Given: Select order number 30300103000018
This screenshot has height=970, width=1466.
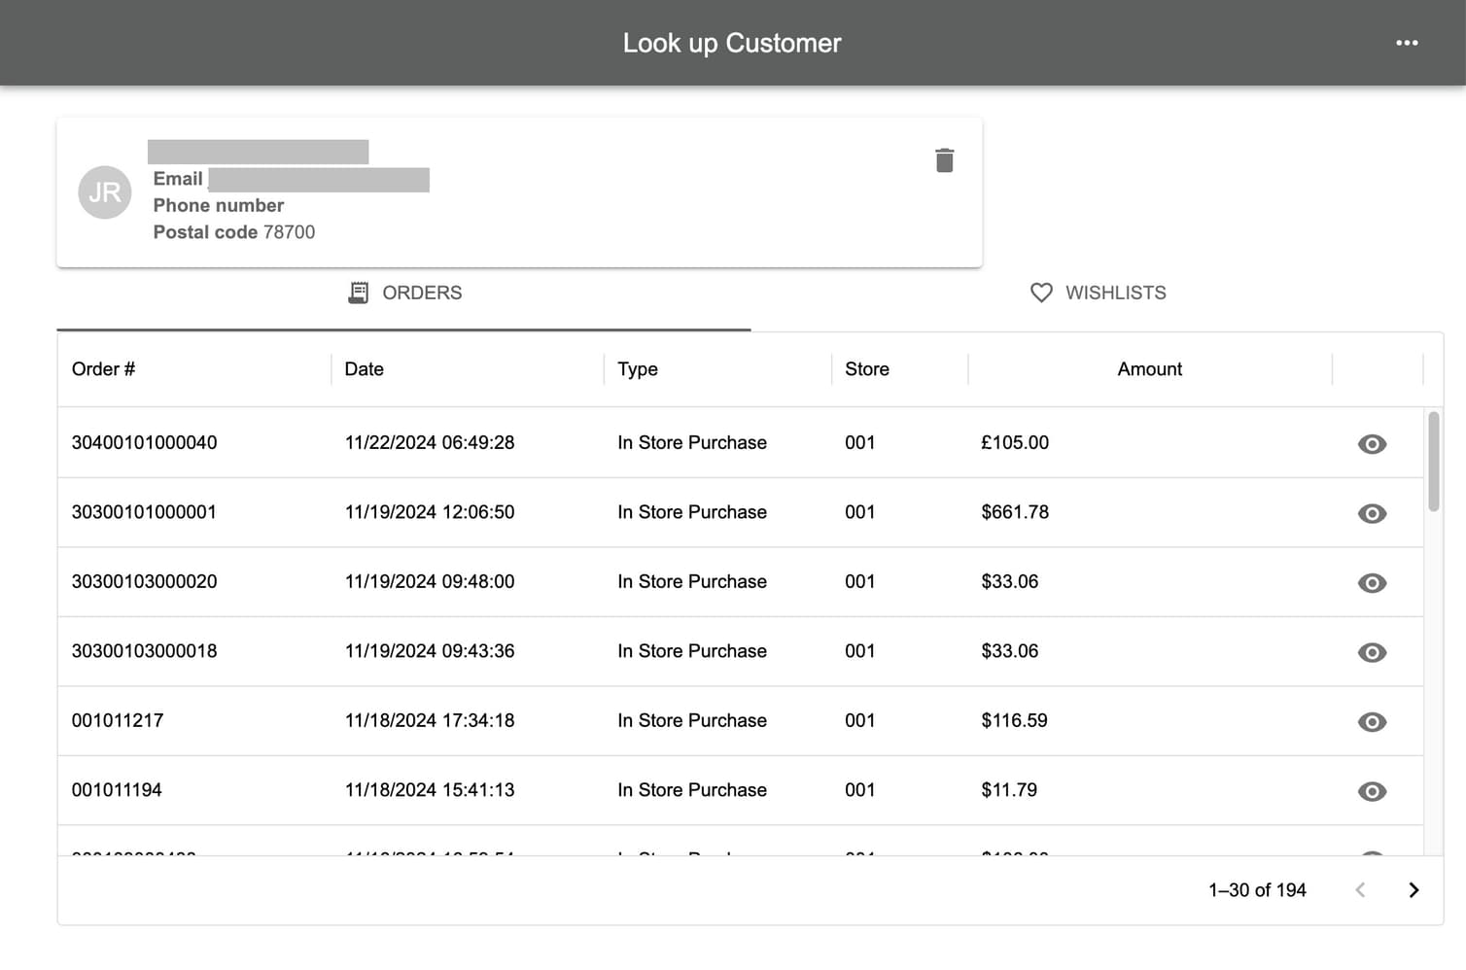Looking at the screenshot, I should pos(144,651).
